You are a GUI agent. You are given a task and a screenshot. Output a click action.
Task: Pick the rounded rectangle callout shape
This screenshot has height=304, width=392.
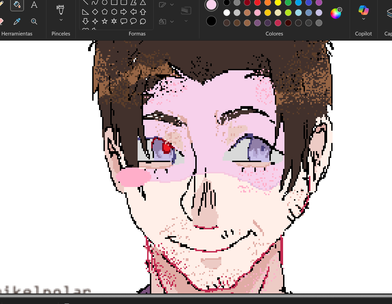(x=124, y=21)
